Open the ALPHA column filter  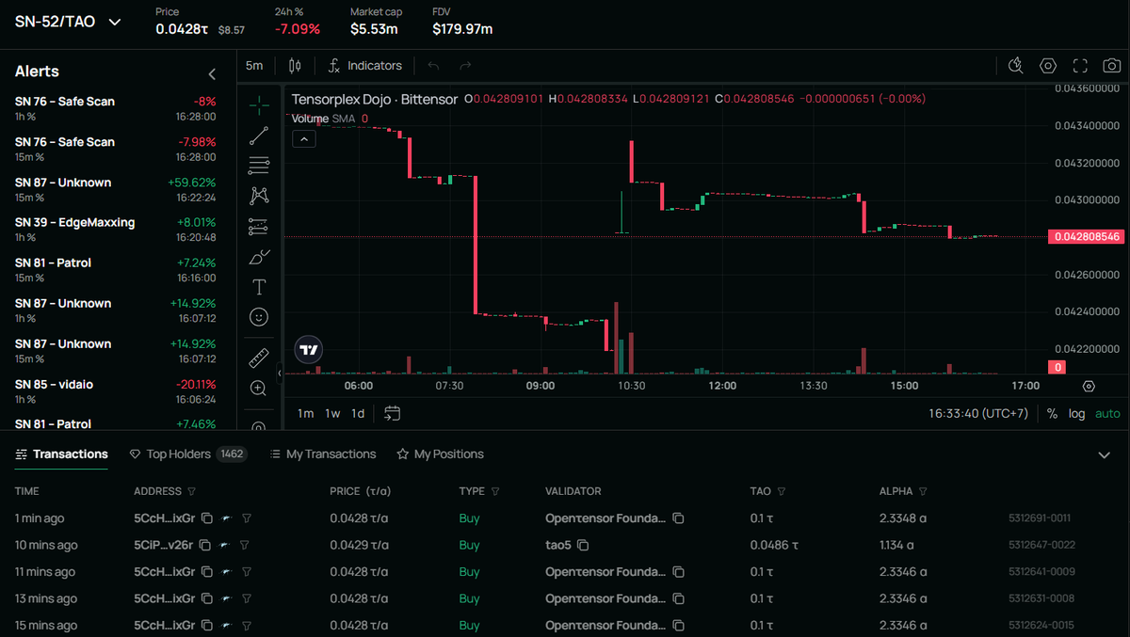(923, 491)
